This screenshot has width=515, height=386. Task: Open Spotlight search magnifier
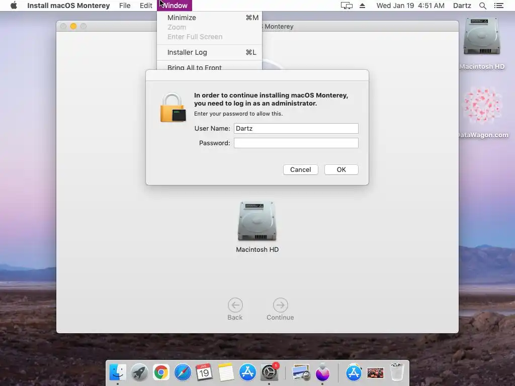(x=482, y=6)
